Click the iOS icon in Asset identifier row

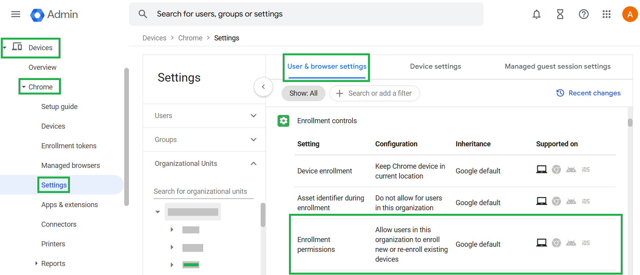pos(586,201)
